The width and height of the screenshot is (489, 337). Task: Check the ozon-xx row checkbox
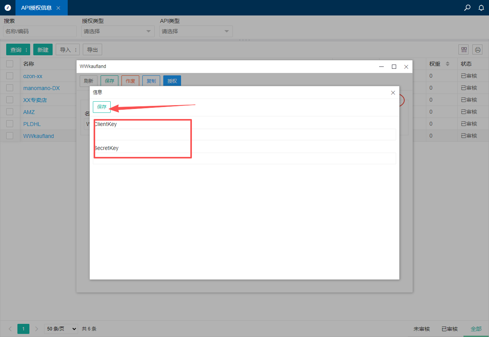[x=10, y=76]
